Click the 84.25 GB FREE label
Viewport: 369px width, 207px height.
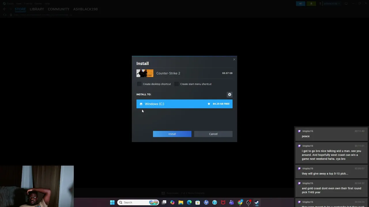pos(221,104)
